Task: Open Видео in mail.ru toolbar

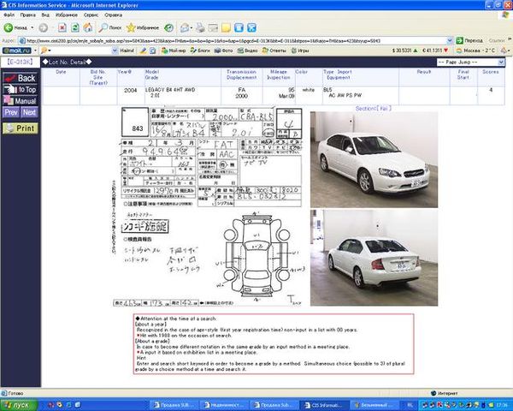Action: pyautogui.click(x=247, y=51)
